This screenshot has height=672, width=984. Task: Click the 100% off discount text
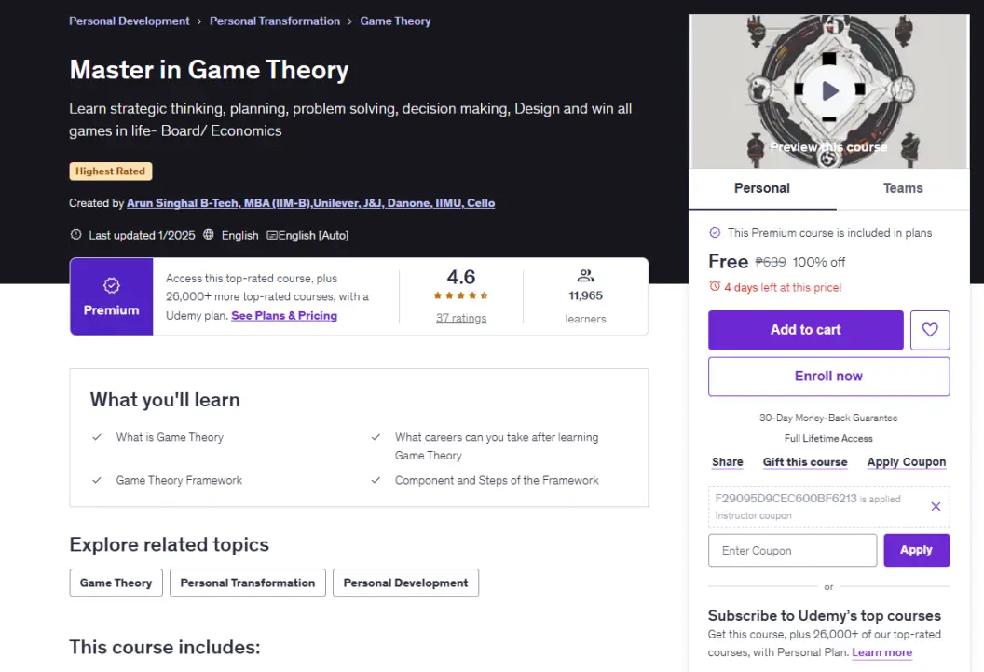(819, 262)
